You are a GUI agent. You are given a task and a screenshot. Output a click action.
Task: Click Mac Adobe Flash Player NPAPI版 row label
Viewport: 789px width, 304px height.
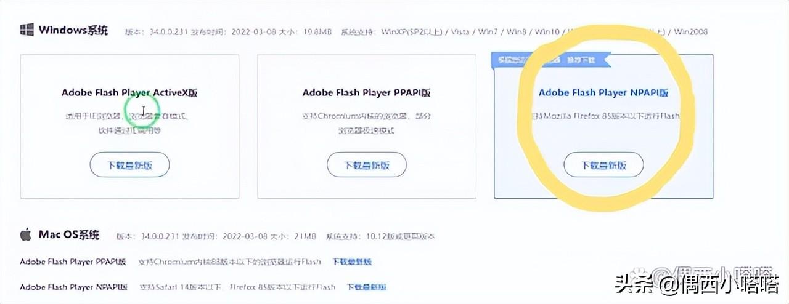[74, 287]
